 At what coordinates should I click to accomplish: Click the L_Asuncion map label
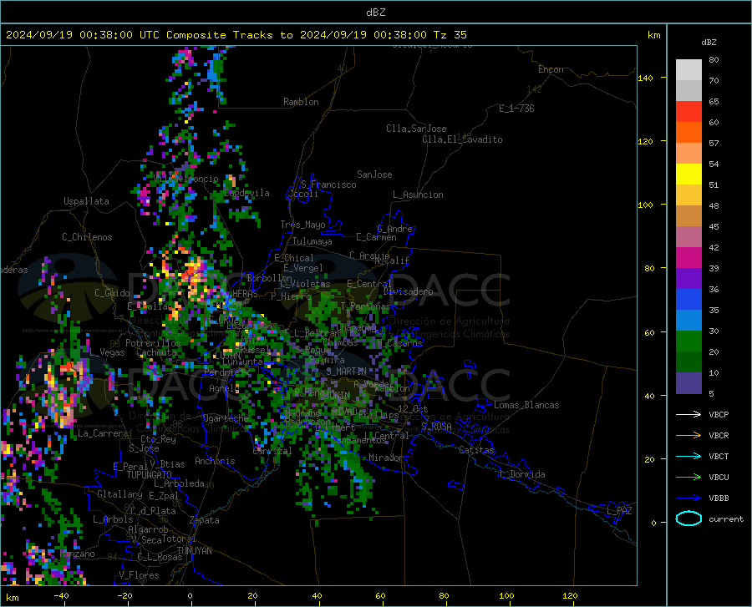coord(418,195)
